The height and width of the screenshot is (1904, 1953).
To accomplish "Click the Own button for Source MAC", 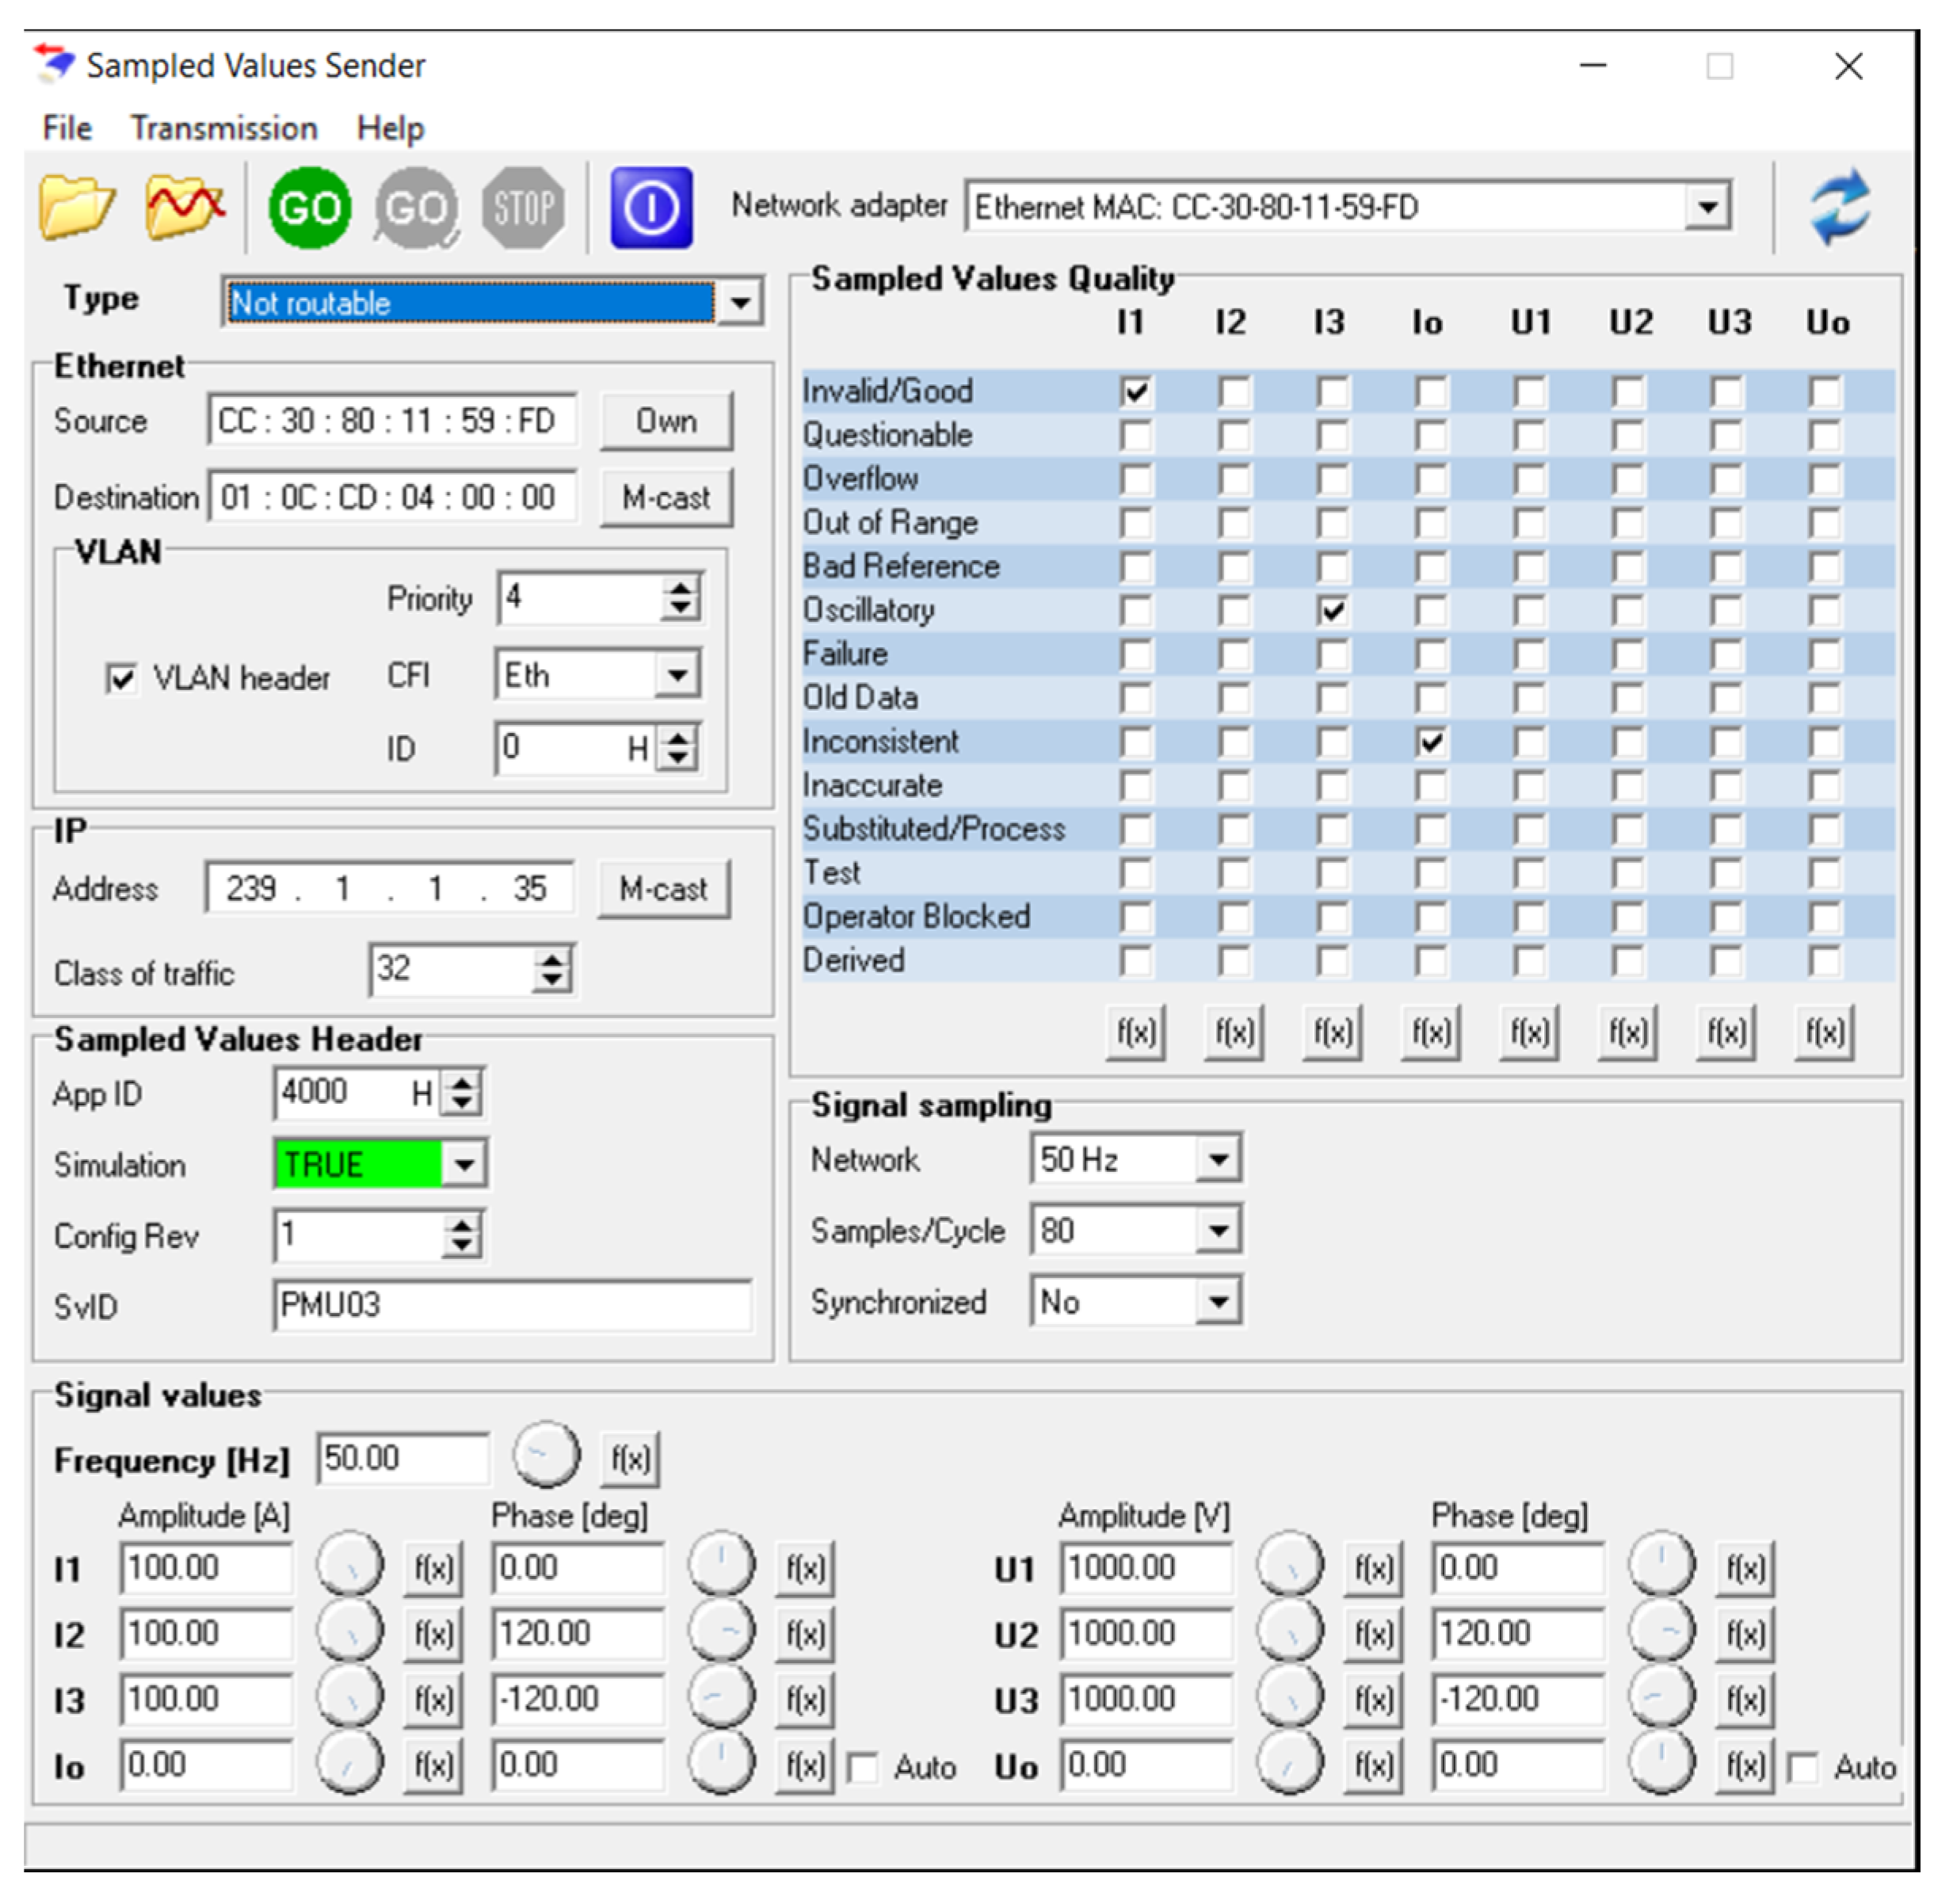I will (x=666, y=421).
